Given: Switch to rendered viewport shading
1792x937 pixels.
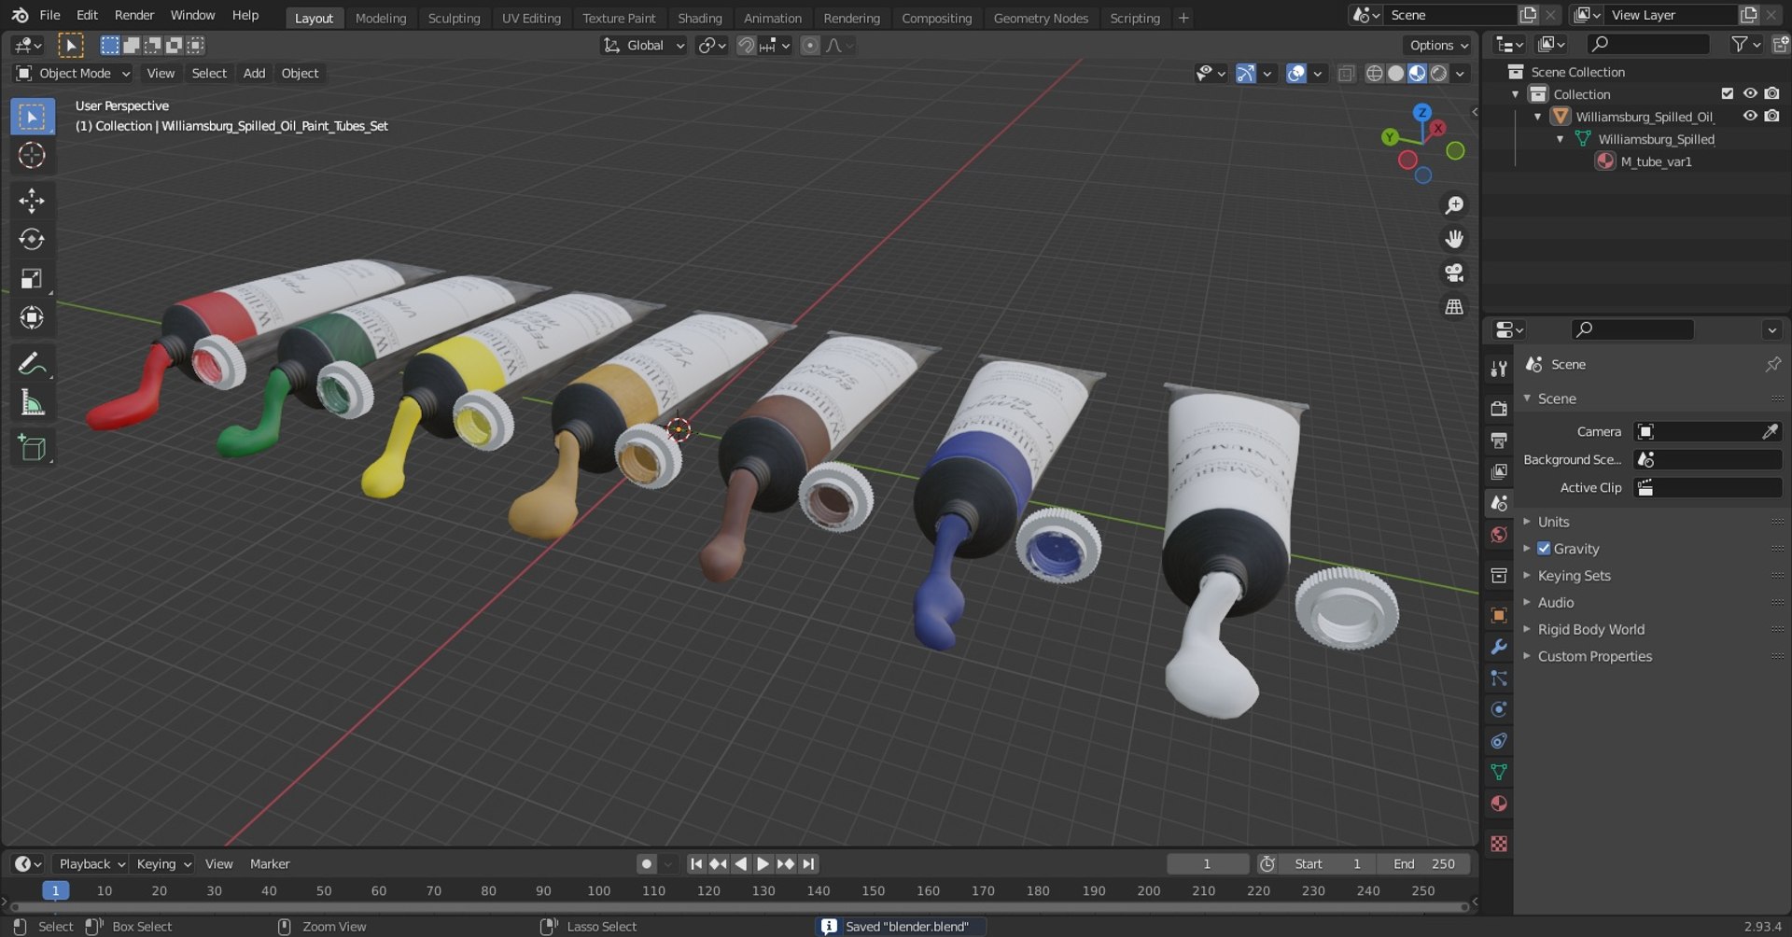Looking at the screenshot, I should [x=1439, y=73].
